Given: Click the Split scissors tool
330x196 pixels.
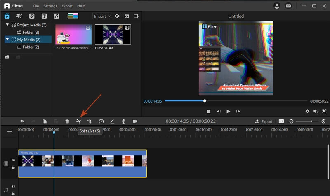Looking at the screenshot, I should [x=78, y=121].
